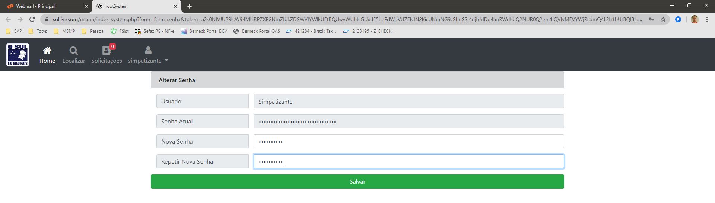Click the green Salvar button
Screen dimensions: 715x203
coord(357,181)
